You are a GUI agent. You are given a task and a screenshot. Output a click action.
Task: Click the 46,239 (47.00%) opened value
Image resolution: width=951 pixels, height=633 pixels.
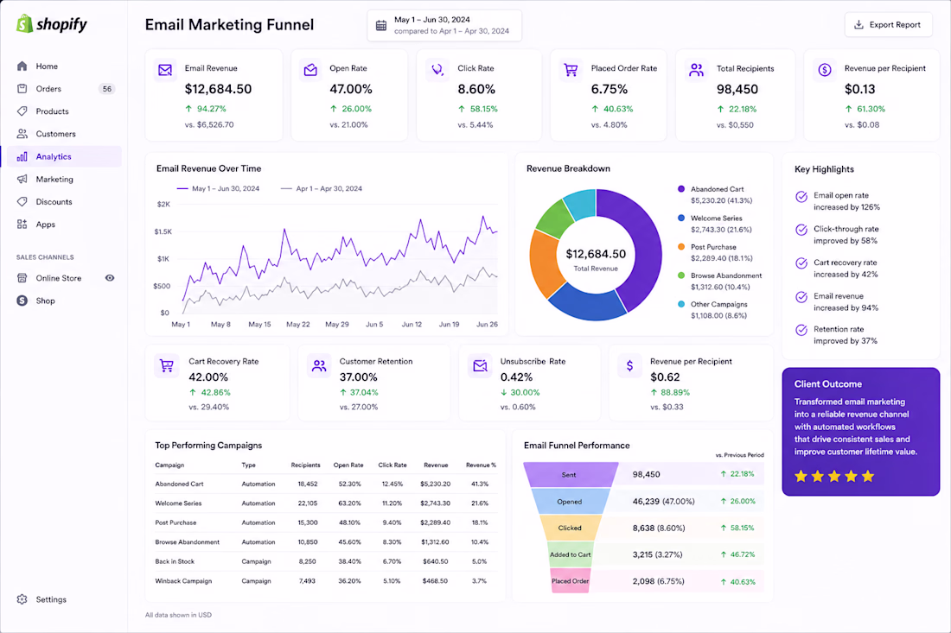[663, 502]
